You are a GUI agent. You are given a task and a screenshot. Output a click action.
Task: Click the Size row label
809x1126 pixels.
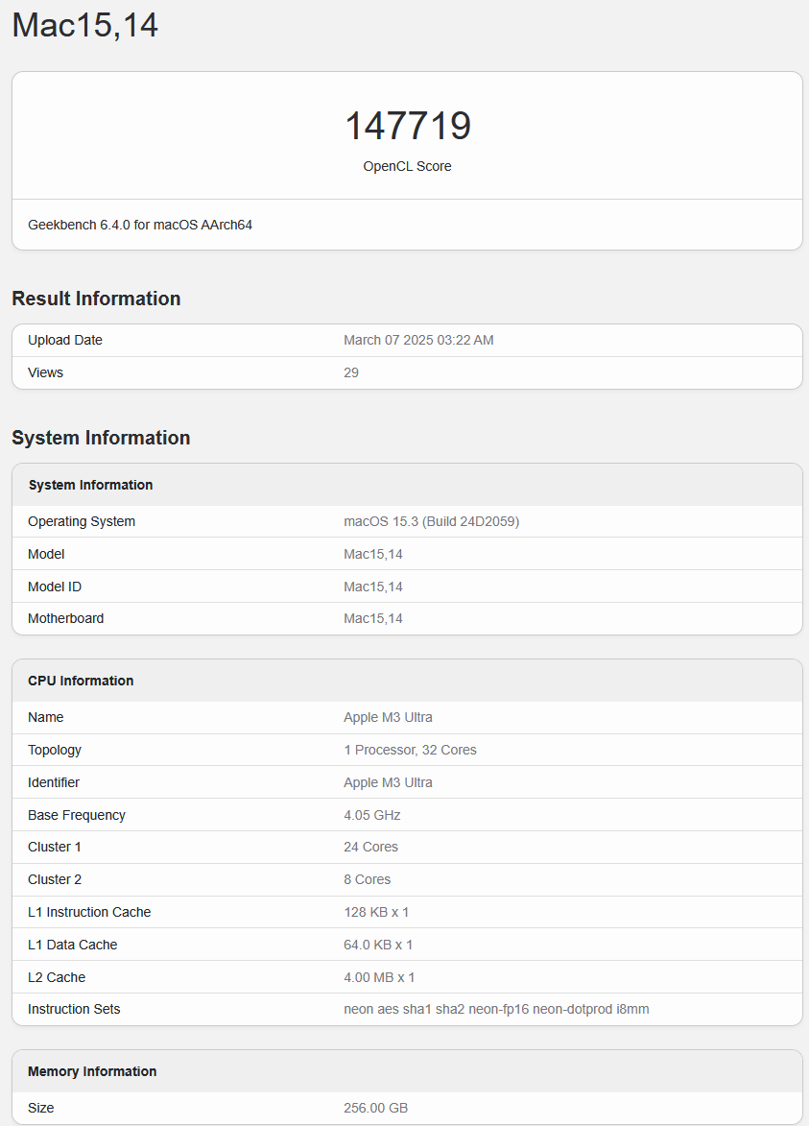click(x=41, y=1108)
